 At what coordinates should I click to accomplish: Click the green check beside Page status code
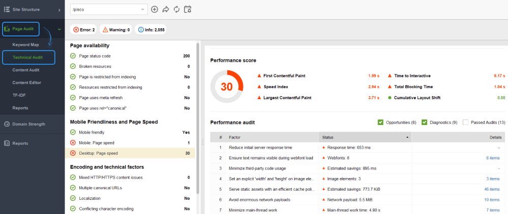[x=73, y=56]
